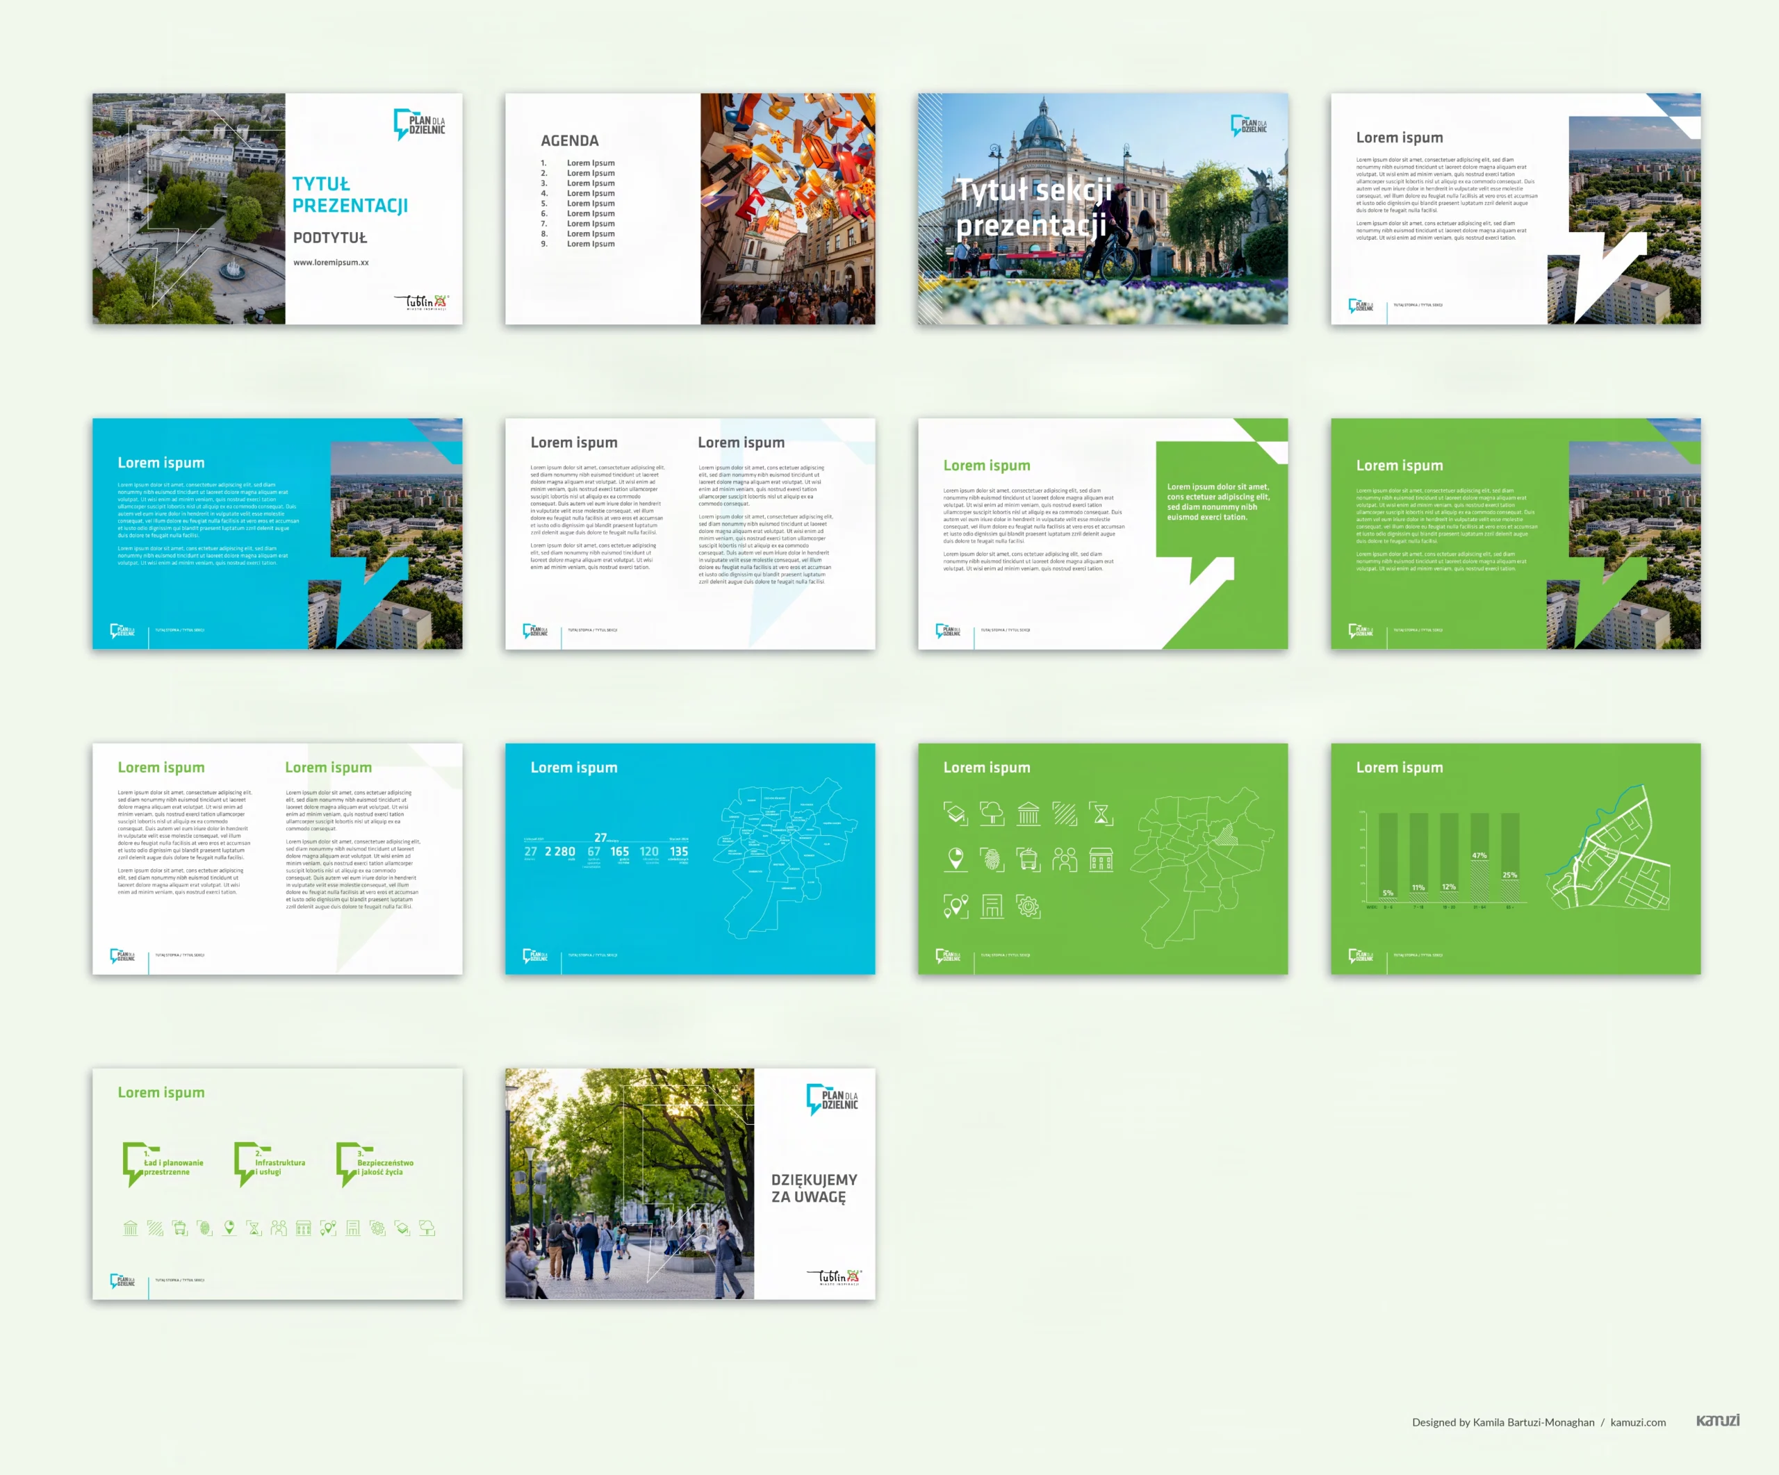Click the family people icon on the green icon slide
The height and width of the screenshot is (1475, 1779).
click(x=1065, y=859)
